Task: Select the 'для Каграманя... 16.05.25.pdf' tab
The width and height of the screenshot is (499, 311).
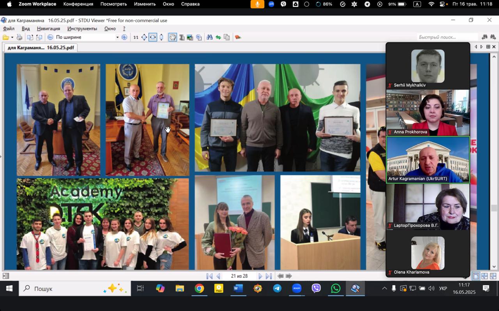Action: [x=41, y=48]
